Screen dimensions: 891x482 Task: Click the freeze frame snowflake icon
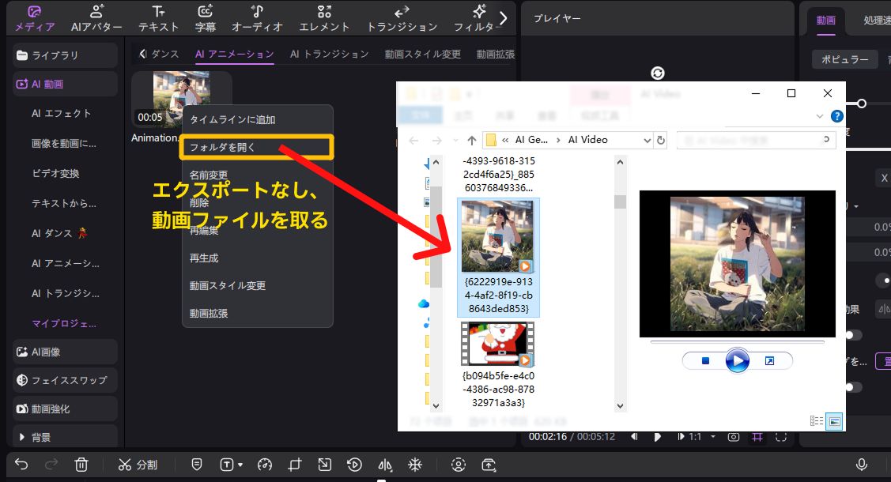click(x=415, y=465)
